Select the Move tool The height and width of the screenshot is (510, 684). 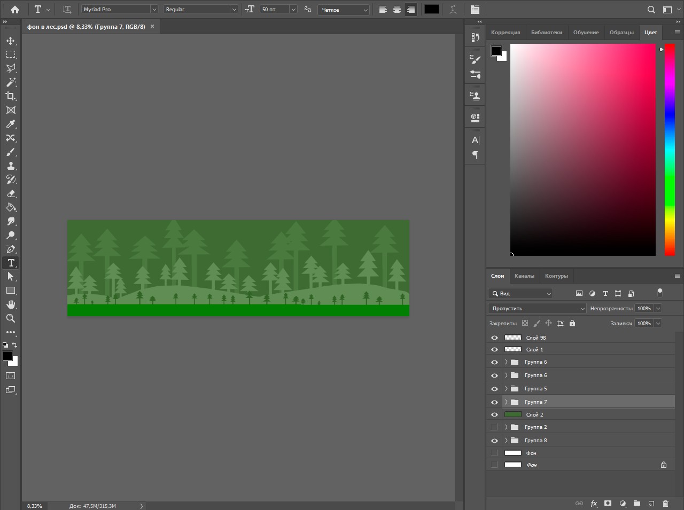[11, 41]
